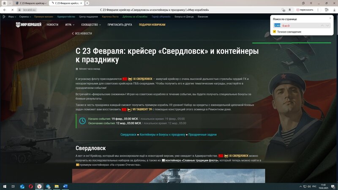Open Outlook from the taskbar
Screen dimensions: 338x190
pyautogui.click(x=22, y=186)
